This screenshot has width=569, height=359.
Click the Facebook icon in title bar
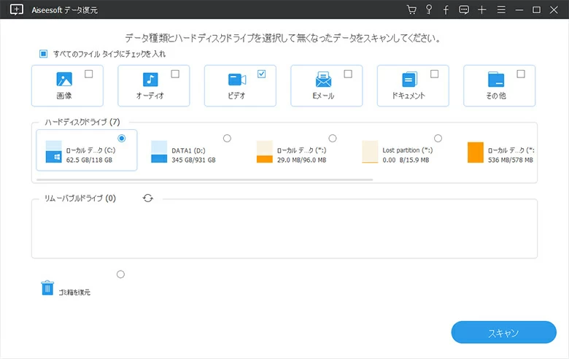tap(446, 9)
